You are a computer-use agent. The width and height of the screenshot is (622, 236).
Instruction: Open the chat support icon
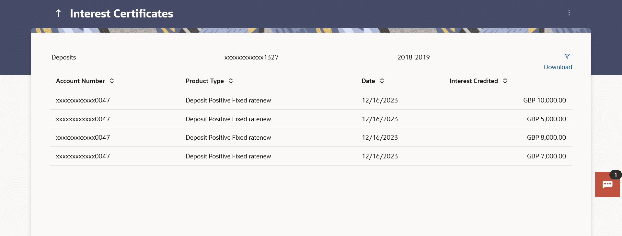[x=607, y=184]
